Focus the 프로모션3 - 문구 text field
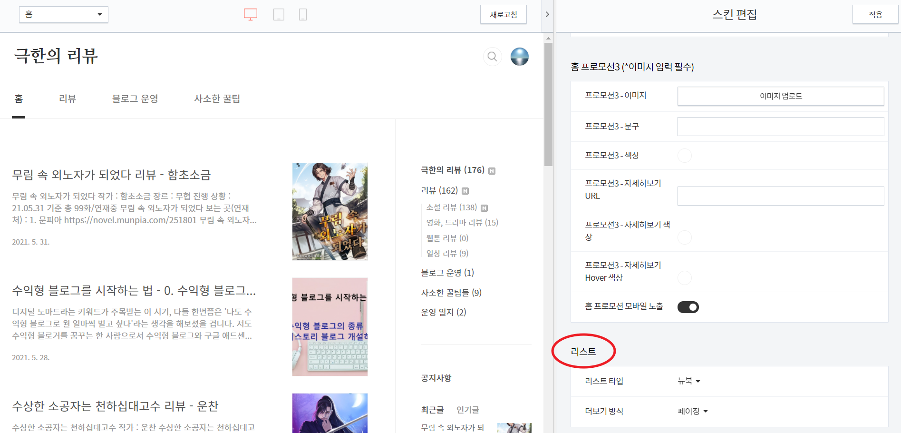 pyautogui.click(x=781, y=127)
